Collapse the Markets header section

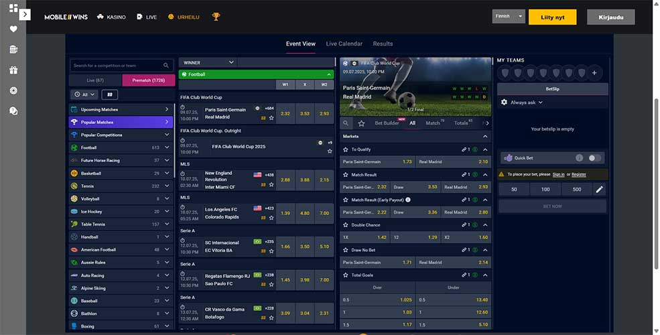(485, 137)
